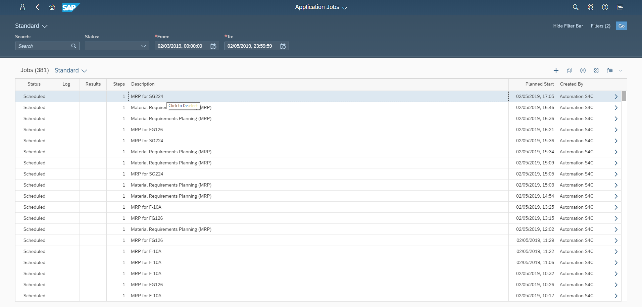Select the MRP for SG224 row at 17:05
642x307 pixels.
(x=318, y=96)
